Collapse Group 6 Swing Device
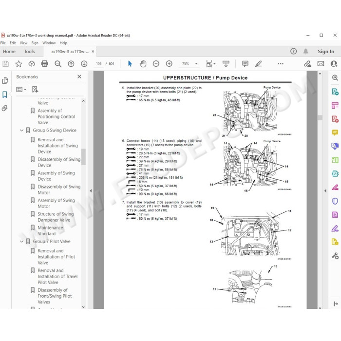 [21, 130]
